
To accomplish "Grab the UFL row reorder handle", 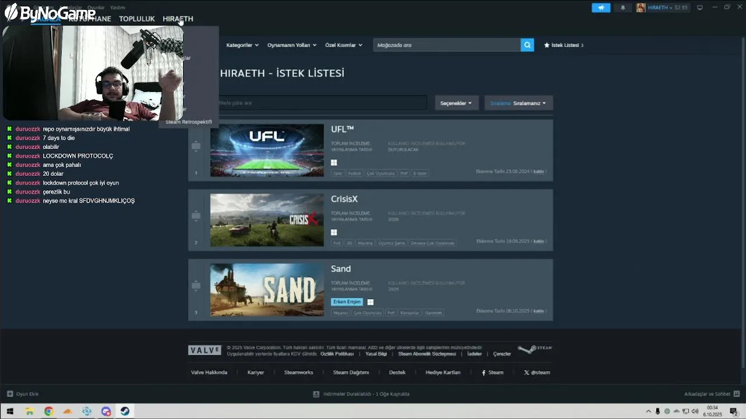I will [196, 146].
